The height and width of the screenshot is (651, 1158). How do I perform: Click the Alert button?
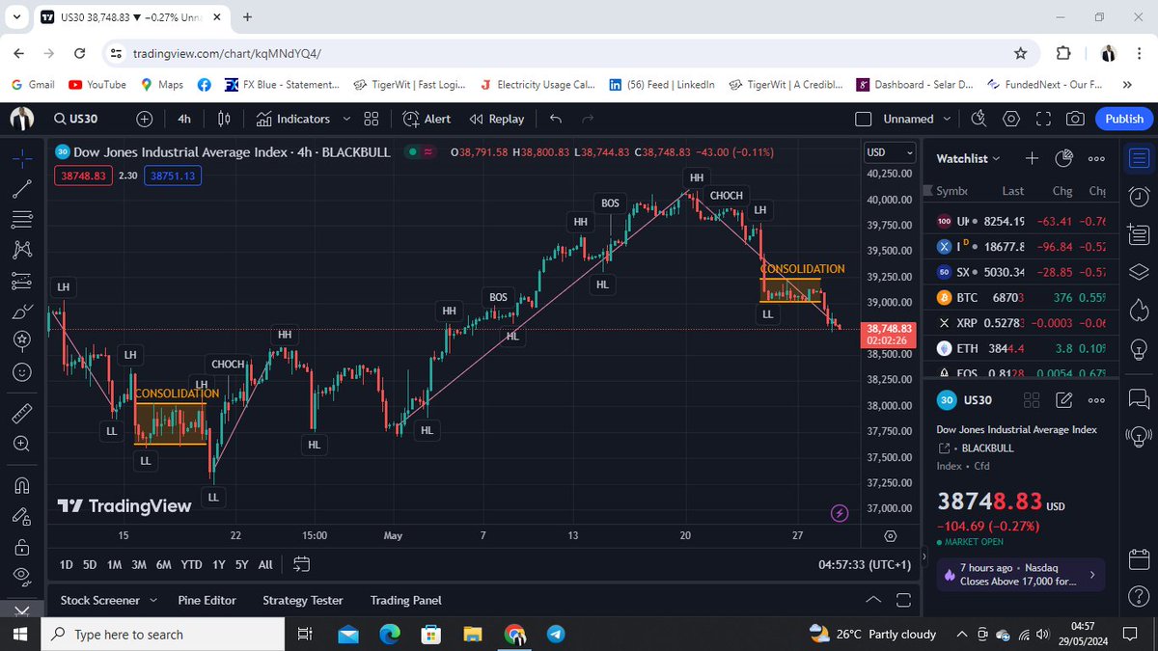[426, 119]
